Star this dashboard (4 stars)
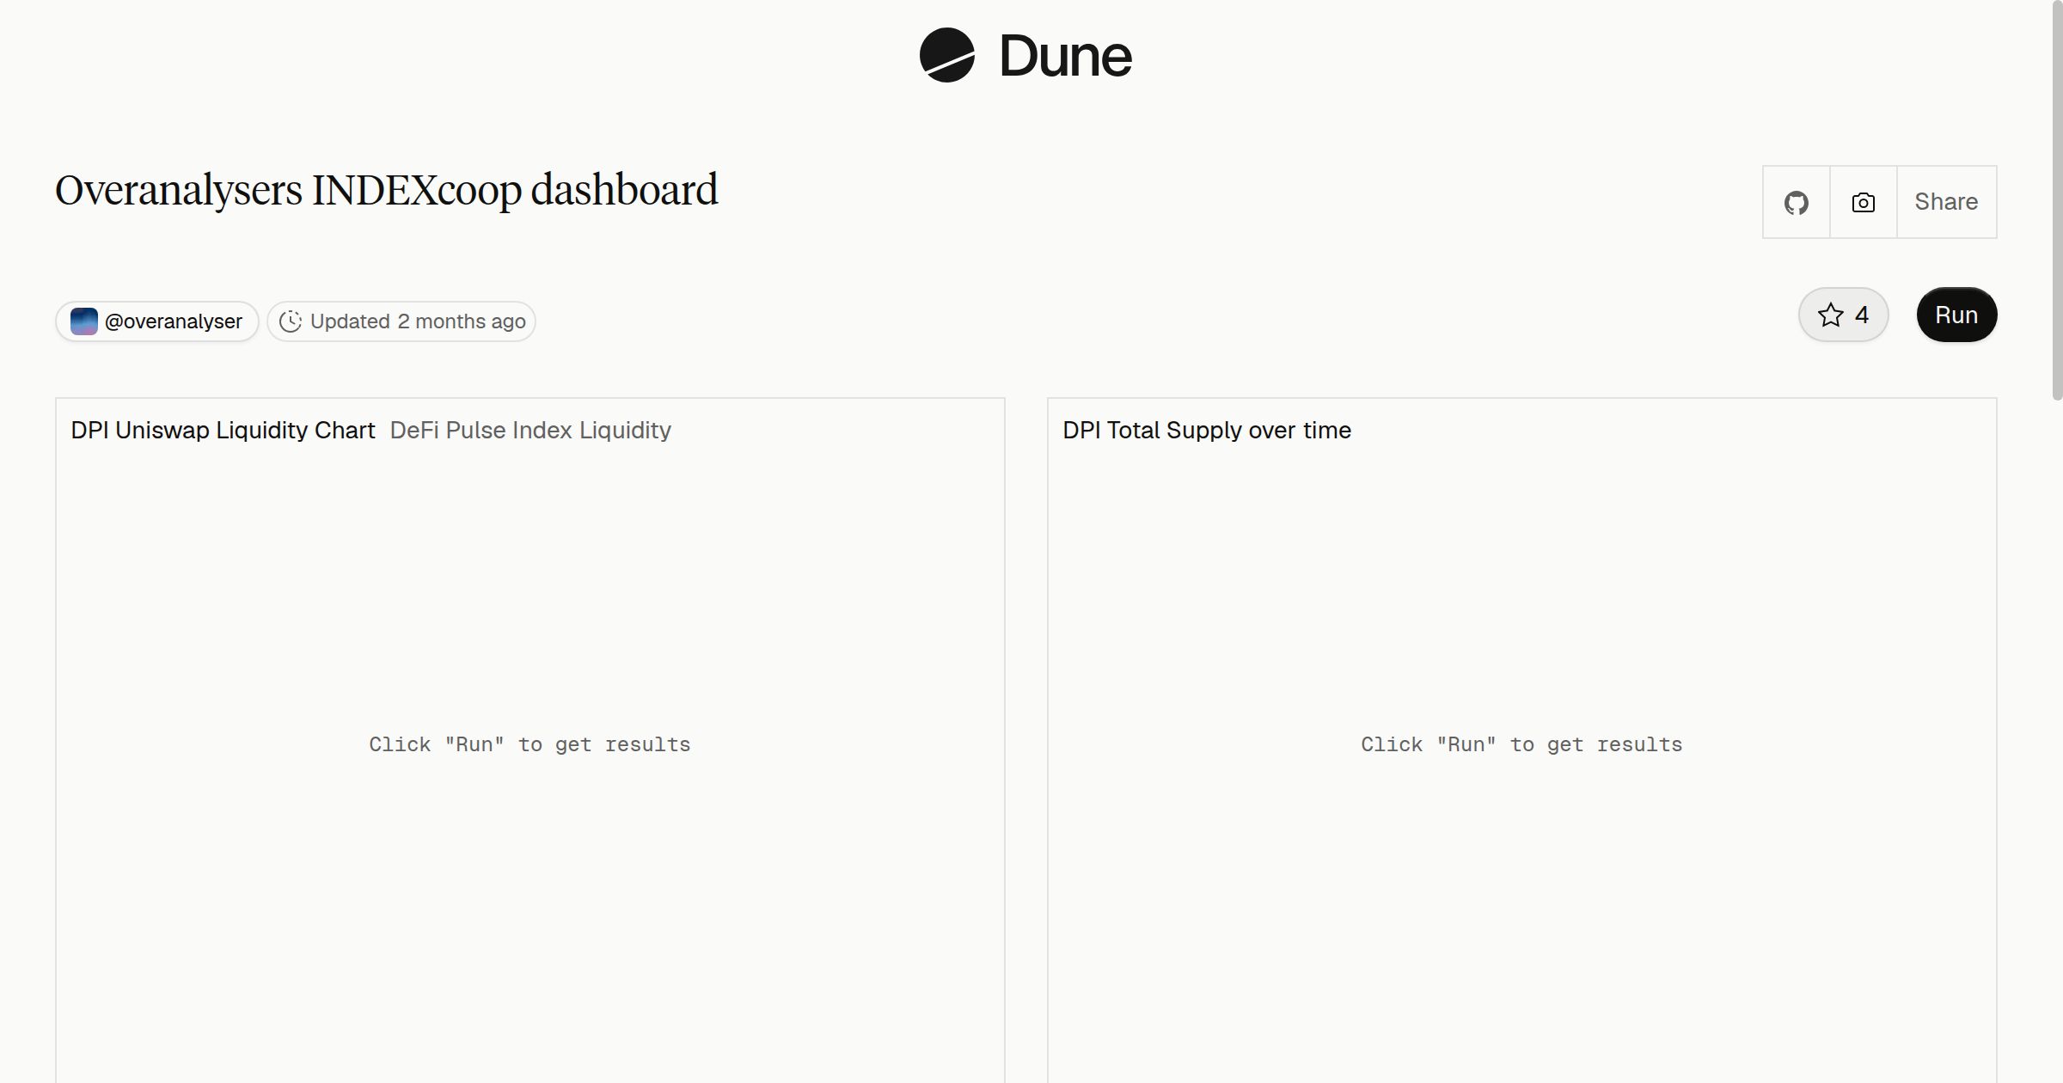Screen dimensions: 2063x1083 click(1843, 315)
